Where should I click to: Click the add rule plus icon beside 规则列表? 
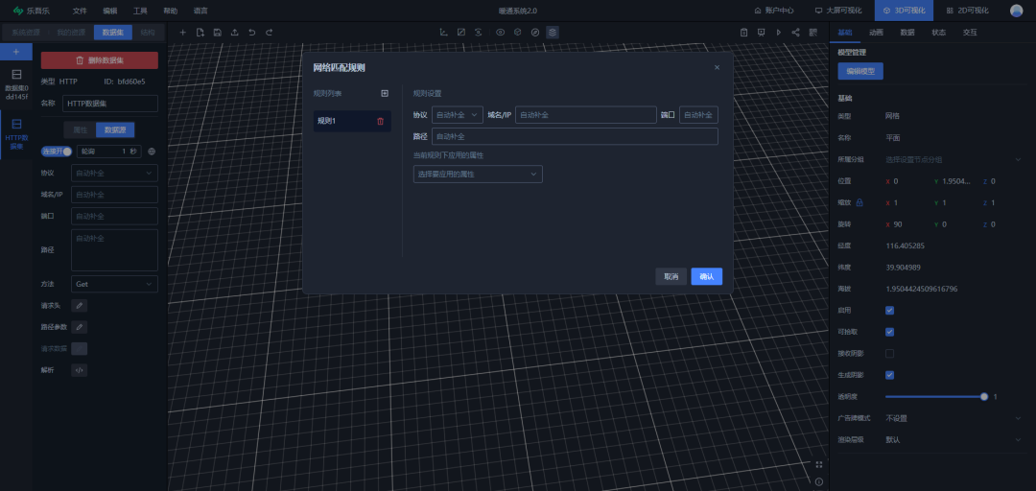[385, 94]
